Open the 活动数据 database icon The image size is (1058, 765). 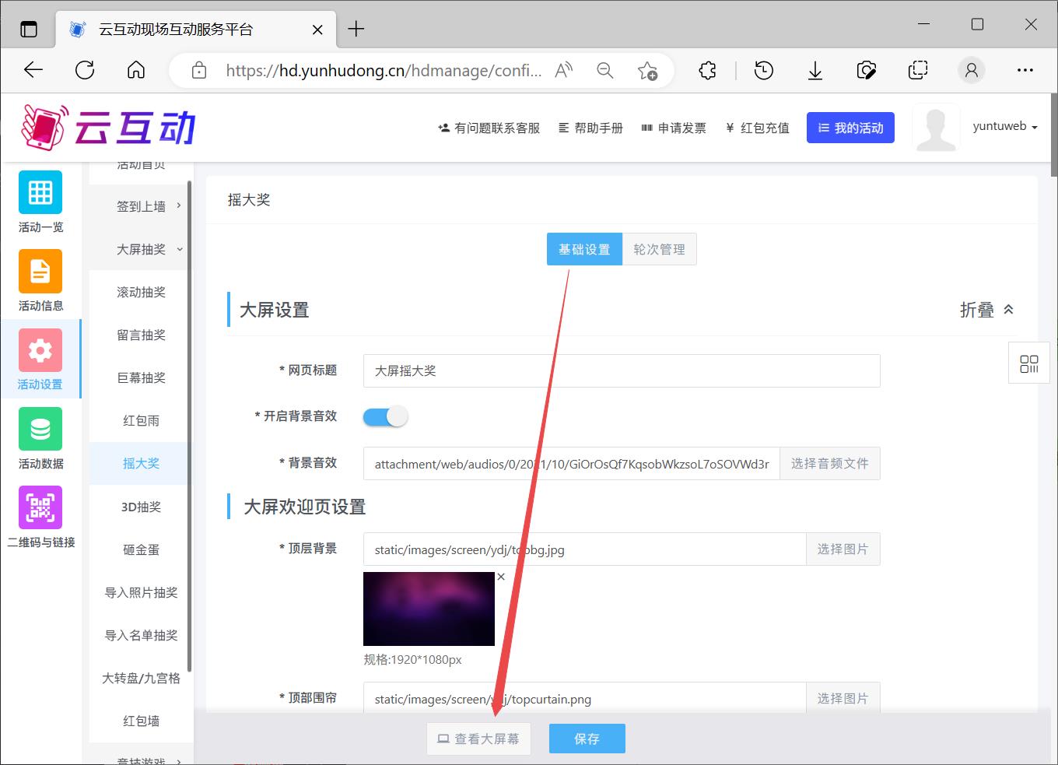(40, 429)
